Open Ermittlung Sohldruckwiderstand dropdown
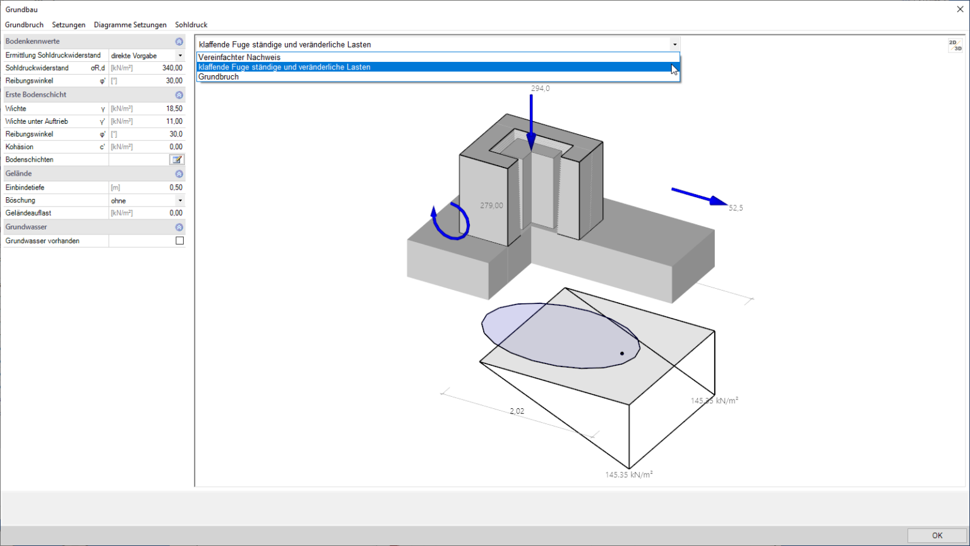Image resolution: width=970 pixels, height=546 pixels. [x=180, y=56]
